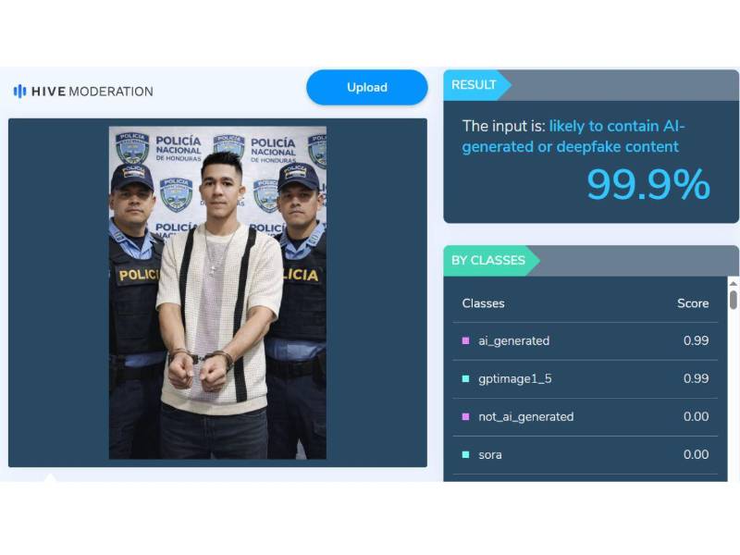The image size is (740, 555).
Task: Click the Classes column header
Action: point(483,303)
